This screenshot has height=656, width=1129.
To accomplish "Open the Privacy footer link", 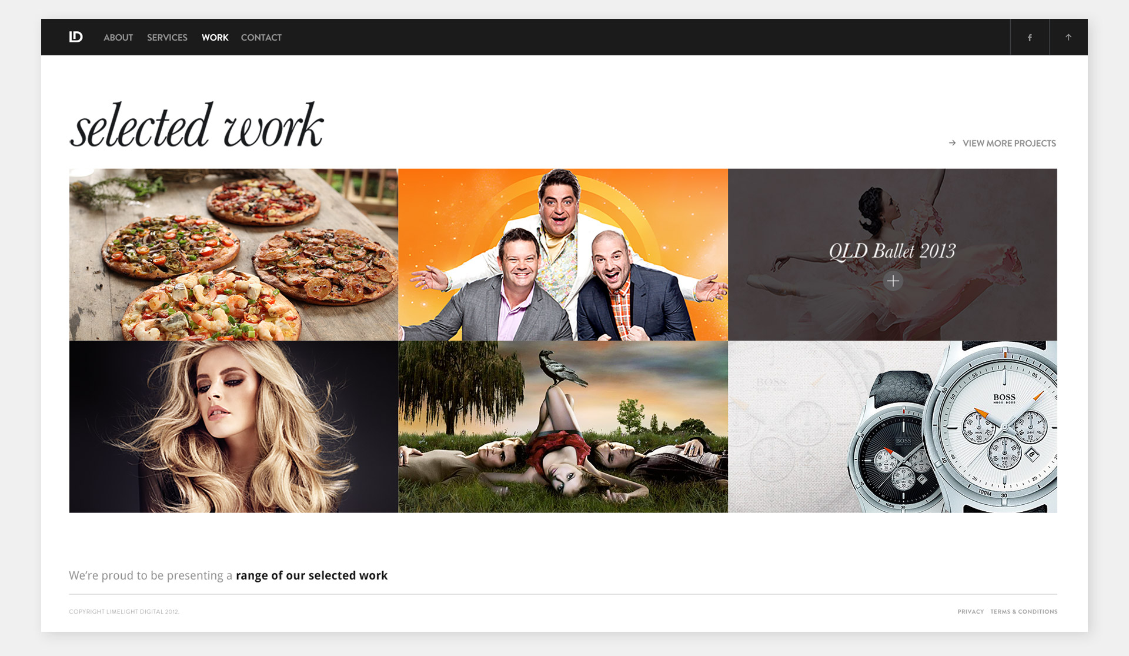I will pos(970,612).
